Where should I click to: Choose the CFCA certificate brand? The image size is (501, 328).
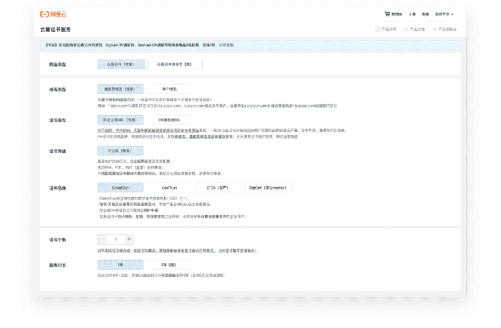click(218, 188)
